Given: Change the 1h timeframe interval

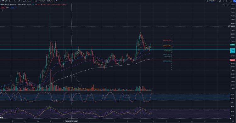Looking at the screenshot, I should (14, 1).
